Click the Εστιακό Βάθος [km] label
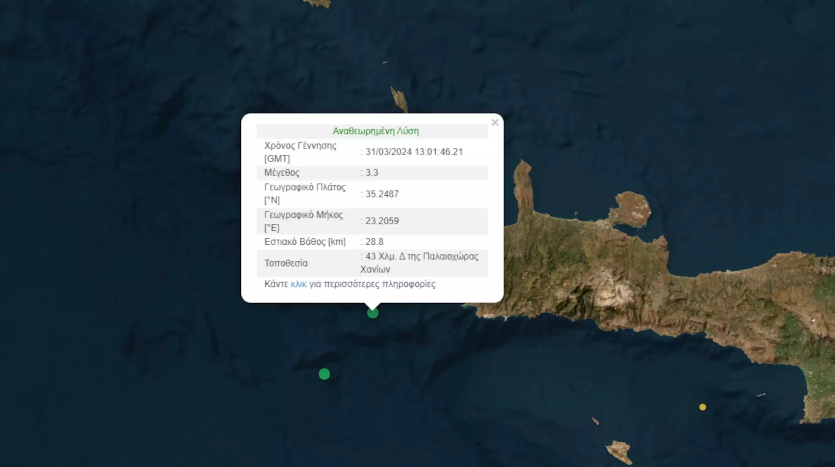This screenshot has width=835, height=467. (x=305, y=241)
